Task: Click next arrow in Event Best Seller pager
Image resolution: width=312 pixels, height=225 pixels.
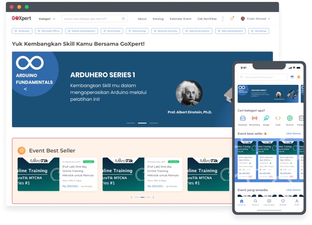Action: pyautogui.click(x=153, y=197)
